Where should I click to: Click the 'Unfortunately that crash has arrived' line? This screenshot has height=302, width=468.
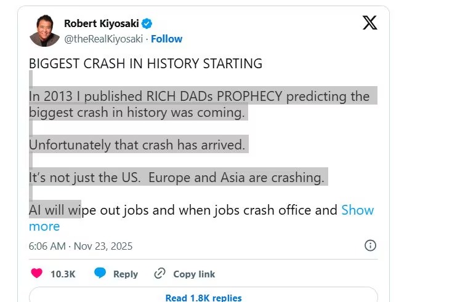pyautogui.click(x=137, y=145)
